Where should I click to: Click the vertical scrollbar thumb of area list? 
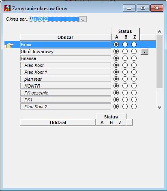[159, 62]
